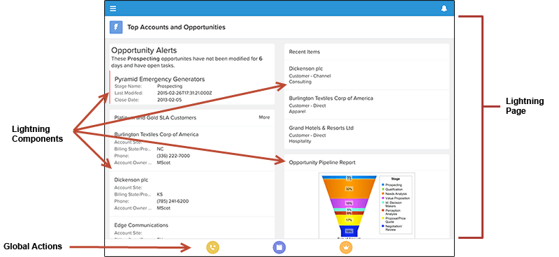Click Consulting under Dickenson plc
The image size is (559, 257).
click(300, 82)
